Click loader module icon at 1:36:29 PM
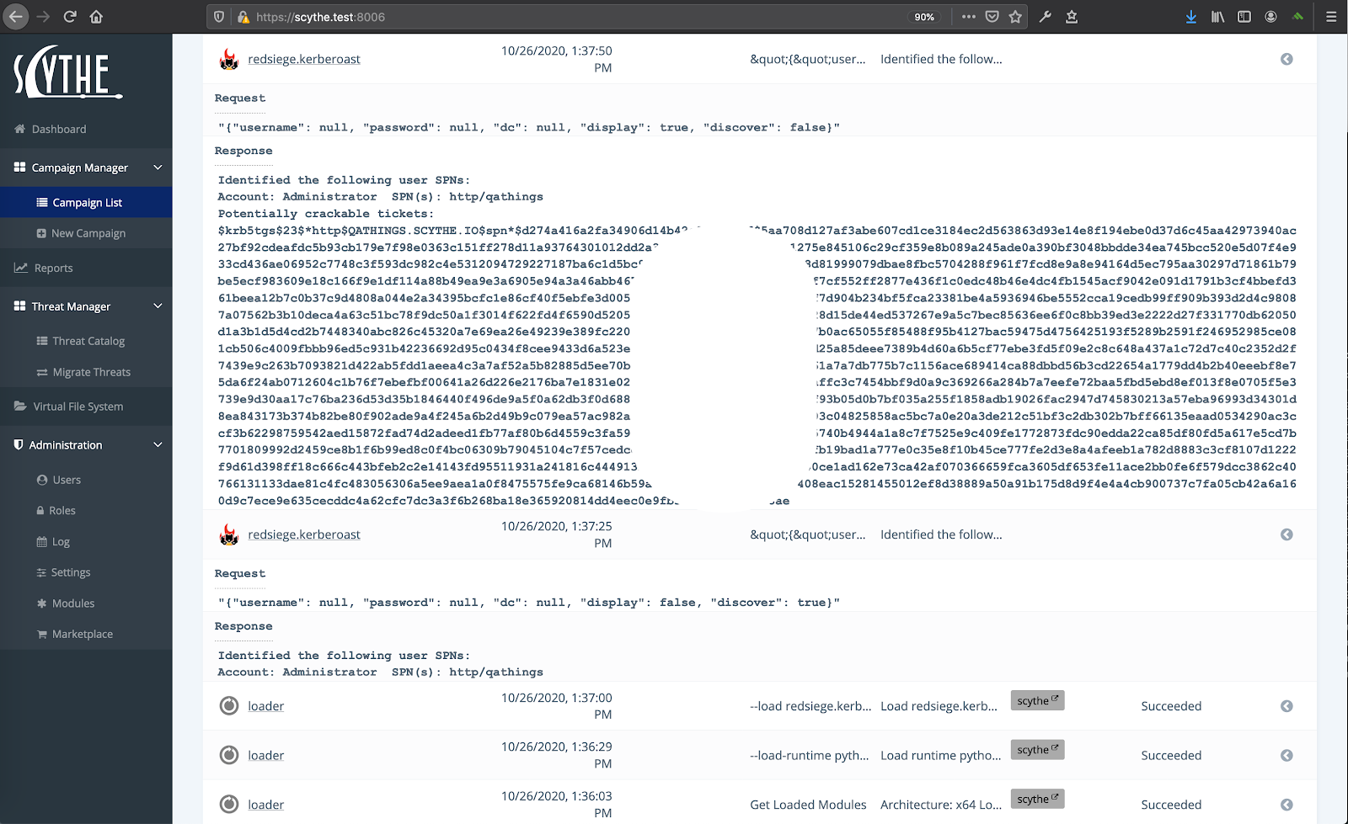The image size is (1348, 824). coord(229,755)
